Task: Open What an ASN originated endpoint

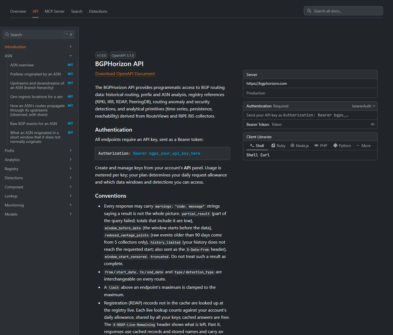Action: click(41, 137)
